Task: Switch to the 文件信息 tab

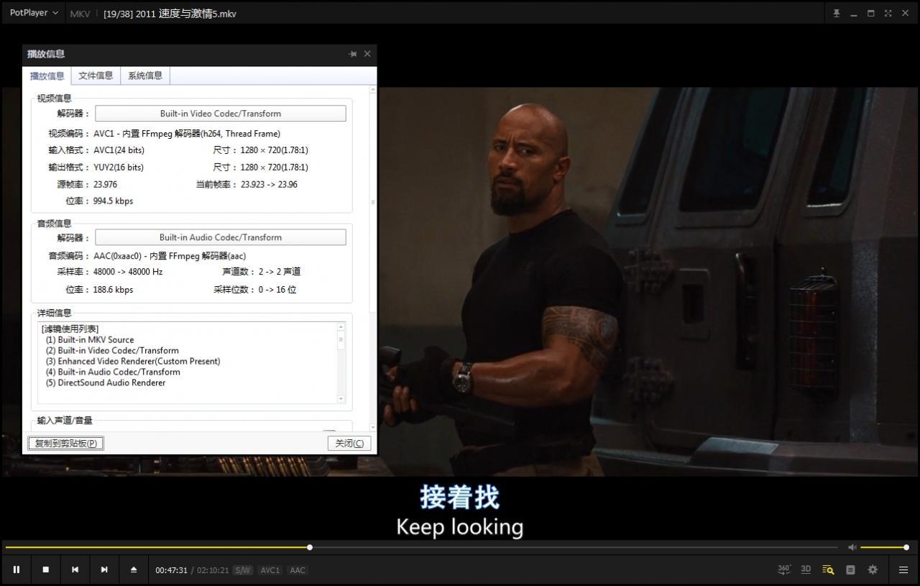Action: pos(96,75)
